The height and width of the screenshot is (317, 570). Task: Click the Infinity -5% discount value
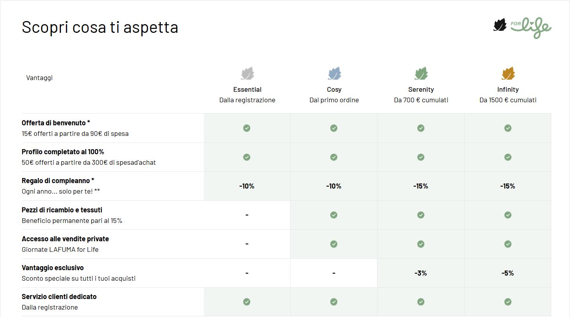click(x=508, y=273)
